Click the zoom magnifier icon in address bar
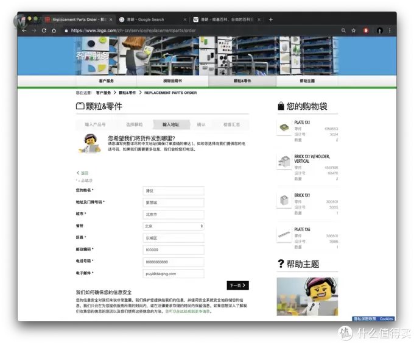 click(343, 30)
